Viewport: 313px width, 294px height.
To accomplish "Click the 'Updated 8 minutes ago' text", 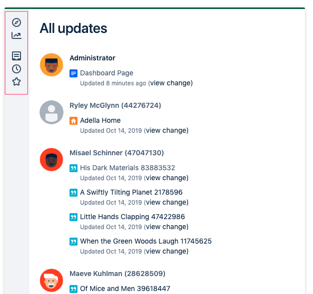I will click(x=113, y=83).
